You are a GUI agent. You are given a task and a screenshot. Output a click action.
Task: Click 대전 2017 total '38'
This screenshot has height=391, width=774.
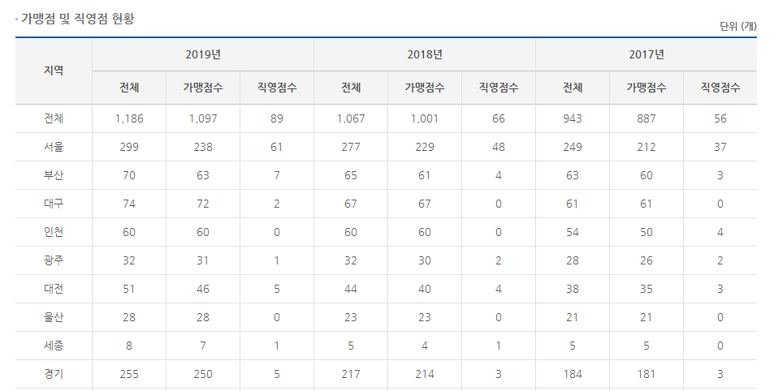pyautogui.click(x=573, y=289)
